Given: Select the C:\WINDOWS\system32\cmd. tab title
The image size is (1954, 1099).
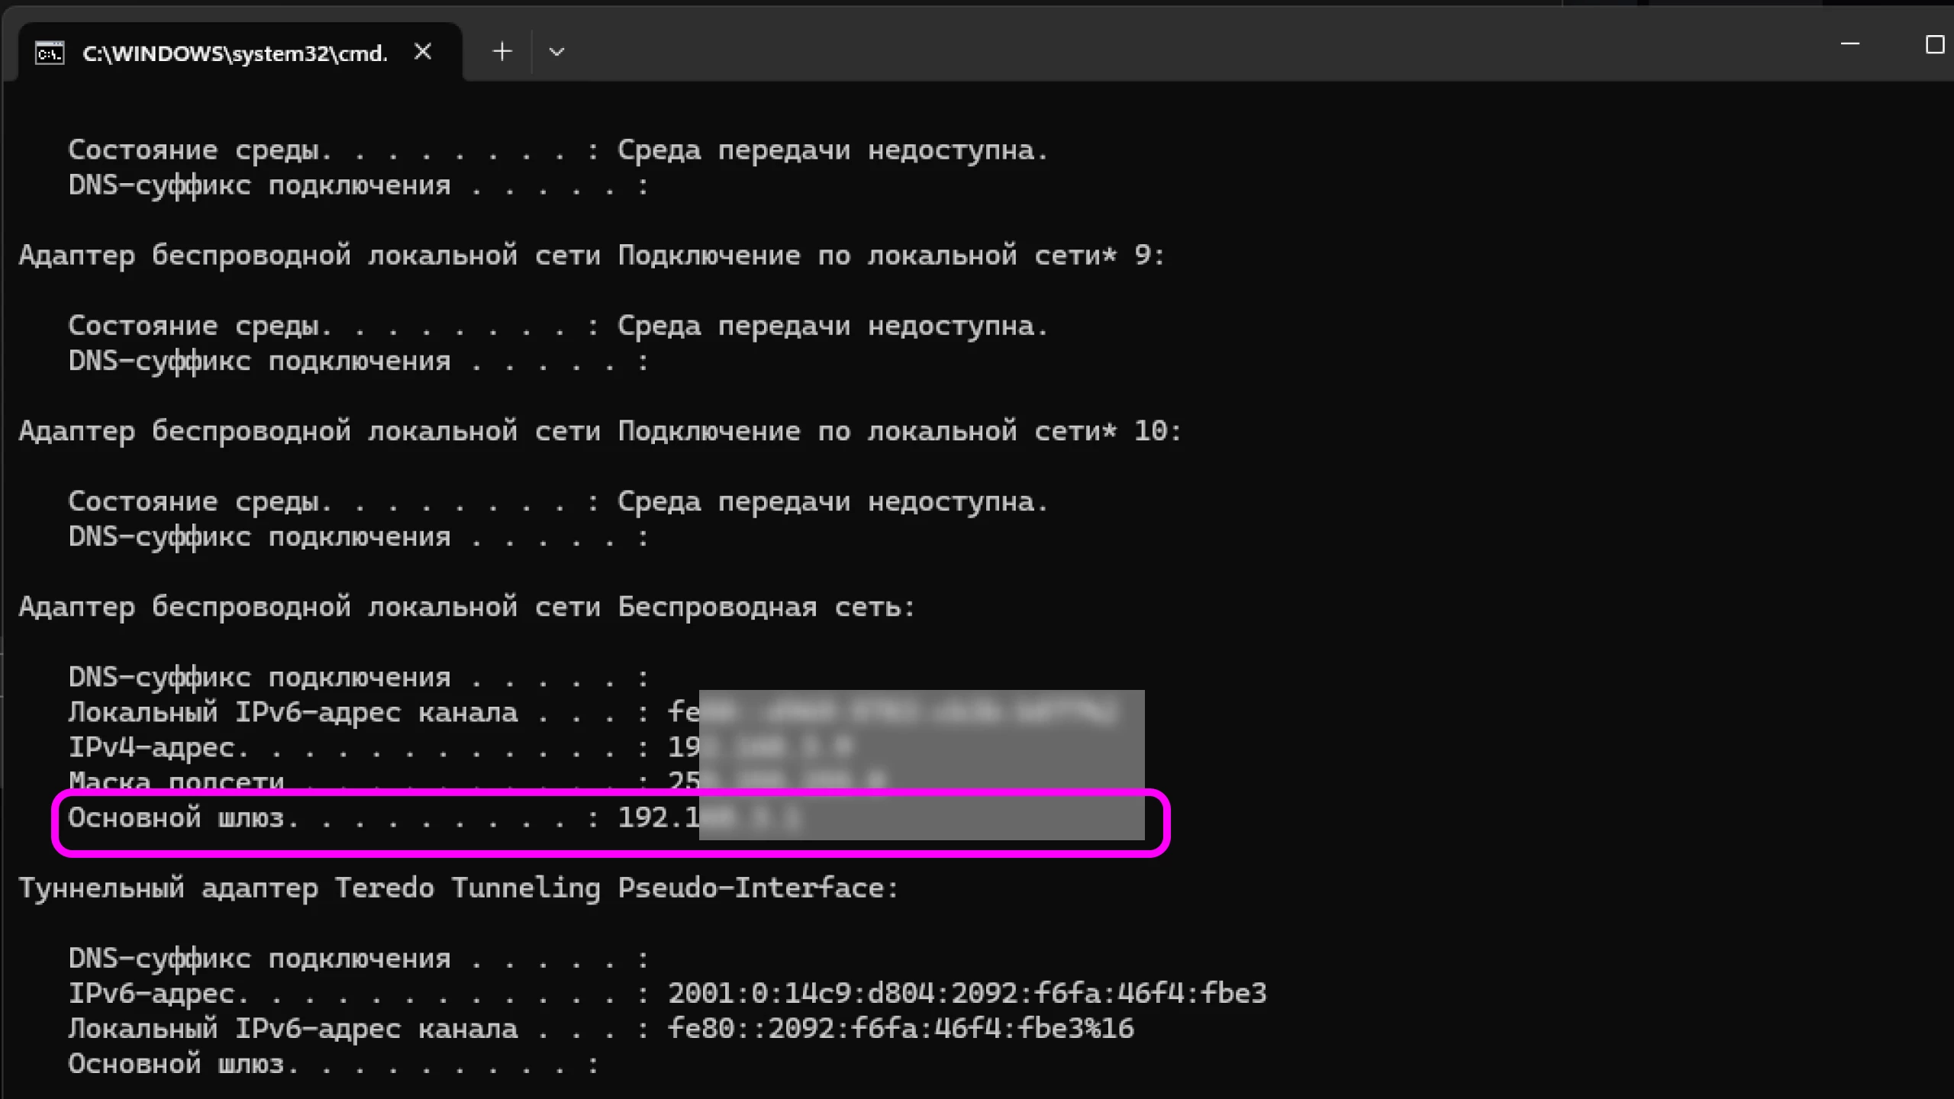Looking at the screenshot, I should tap(234, 53).
